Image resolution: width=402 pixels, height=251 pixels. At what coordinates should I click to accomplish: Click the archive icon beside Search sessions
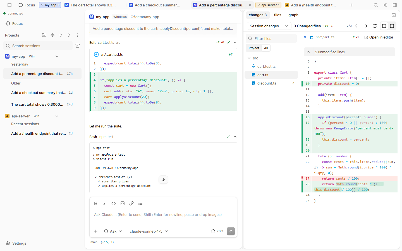coord(78,46)
